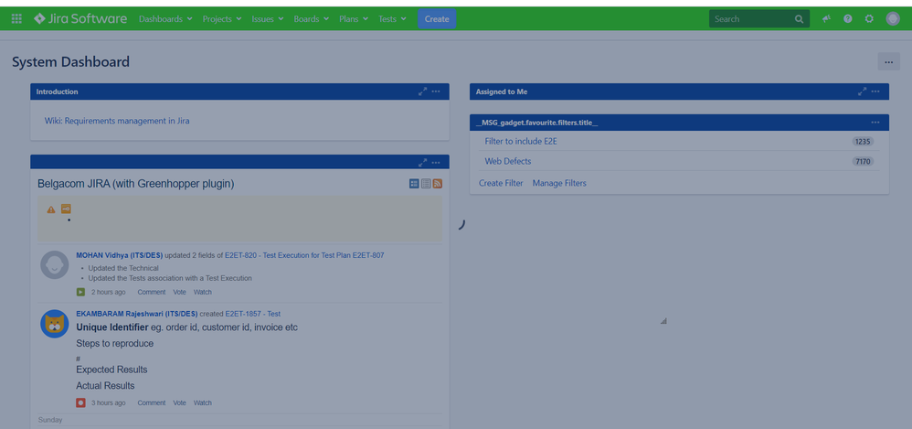Expand the Projects menu

(221, 18)
